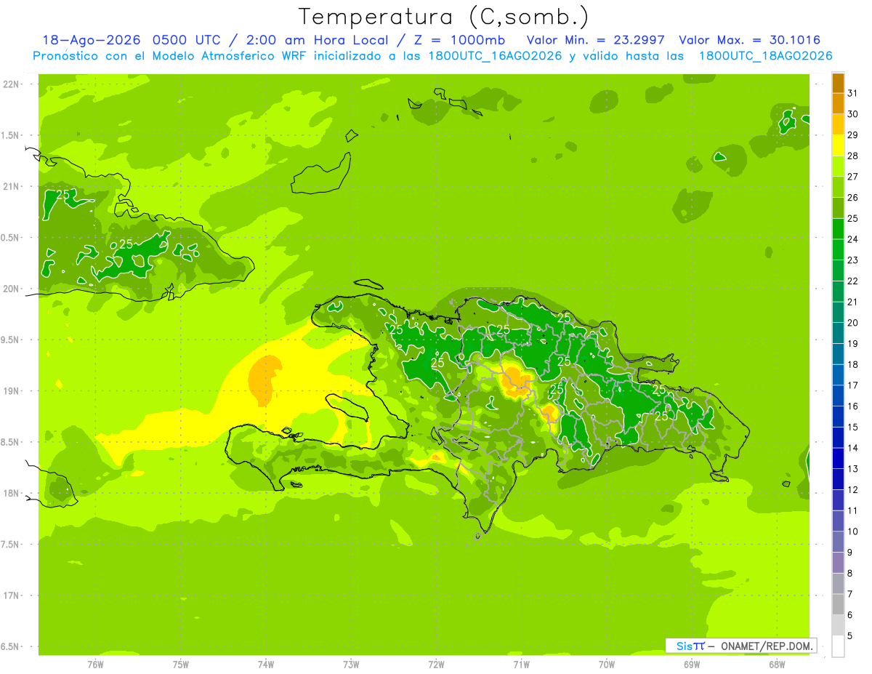
Task: Click the 18N latitude axis label
Action: 11,493
